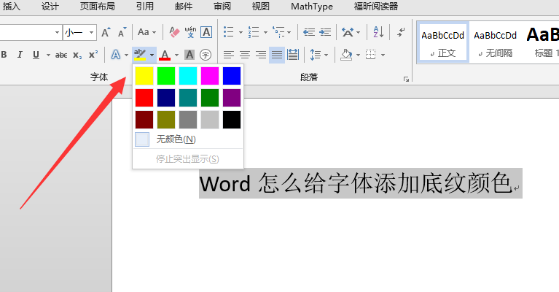Image resolution: width=559 pixels, height=292 pixels.
Task: Open the Bullets dropdown arrow
Action: (x=241, y=32)
